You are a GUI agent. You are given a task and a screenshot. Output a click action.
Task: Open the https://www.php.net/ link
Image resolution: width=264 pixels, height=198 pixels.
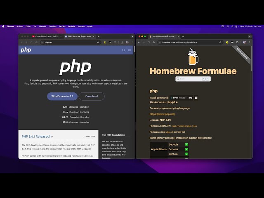pos(162,114)
